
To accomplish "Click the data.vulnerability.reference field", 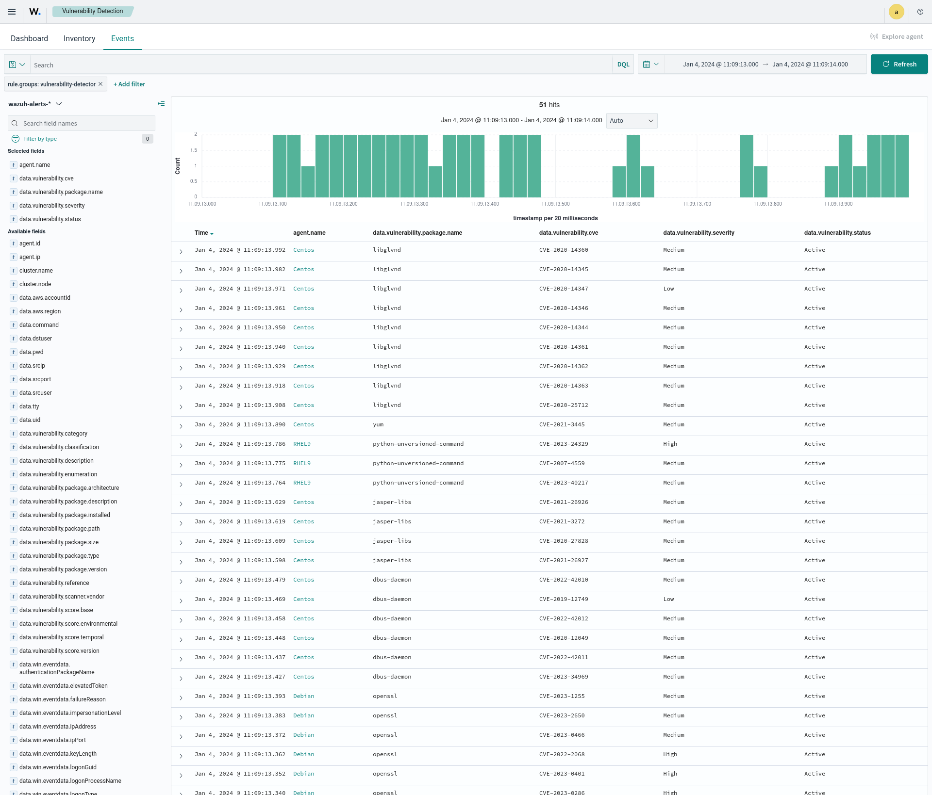I will click(x=54, y=583).
